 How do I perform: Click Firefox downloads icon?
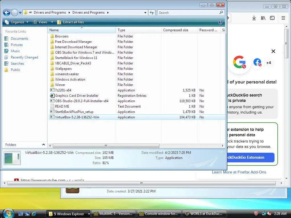point(254,18)
